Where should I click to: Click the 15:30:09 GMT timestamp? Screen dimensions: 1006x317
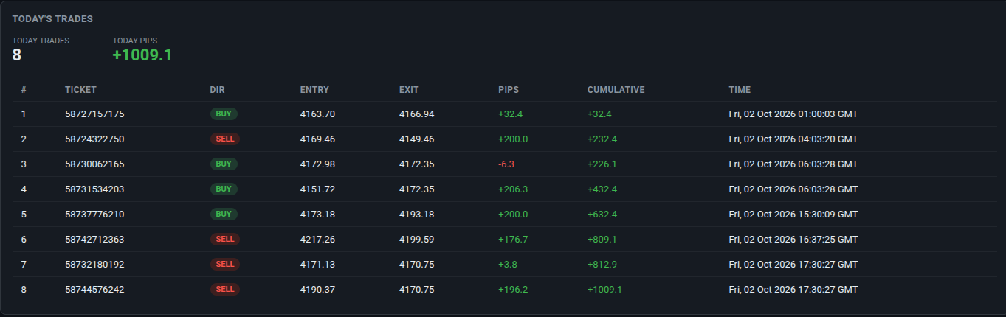793,215
